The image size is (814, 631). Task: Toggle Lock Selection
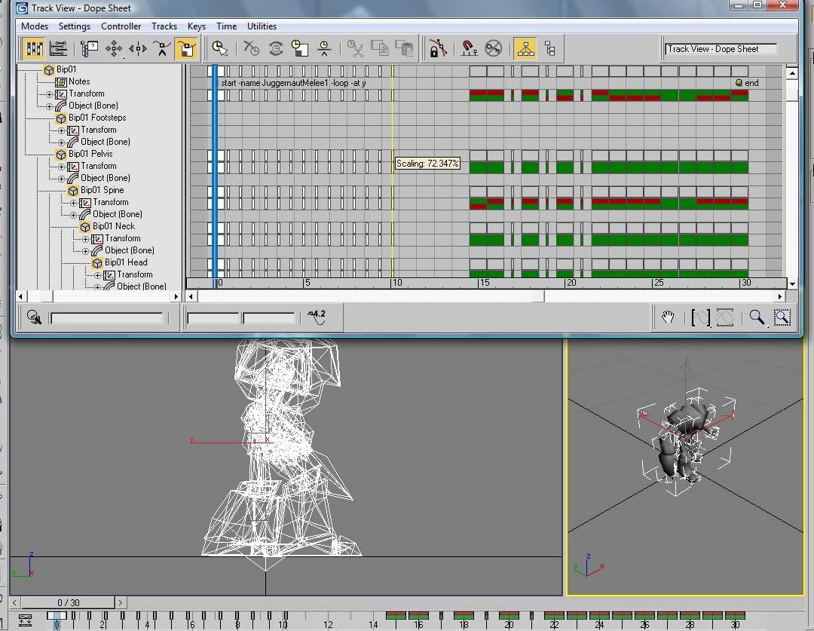click(437, 49)
